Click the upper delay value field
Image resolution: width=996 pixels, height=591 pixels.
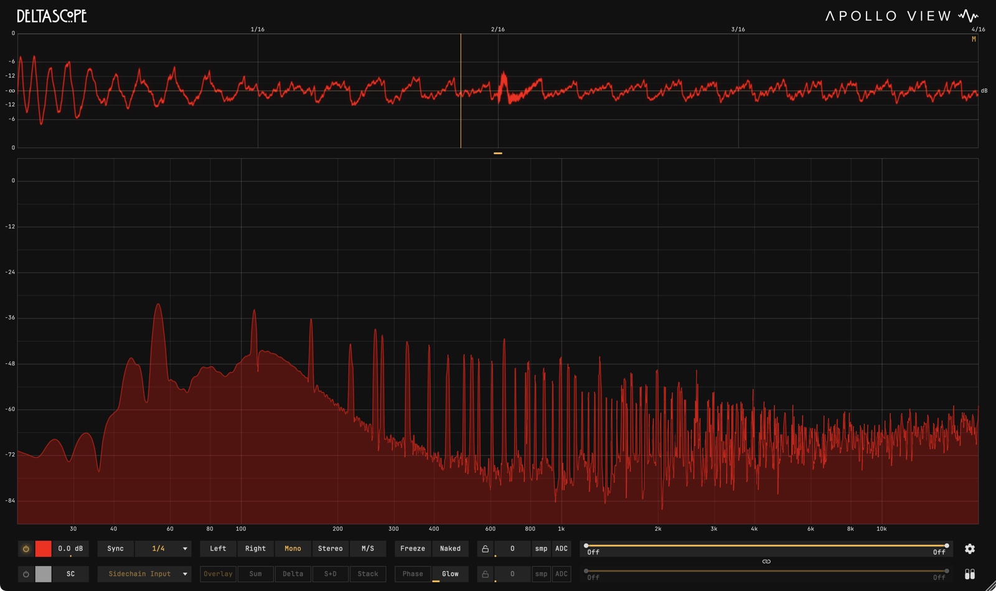[512, 549]
